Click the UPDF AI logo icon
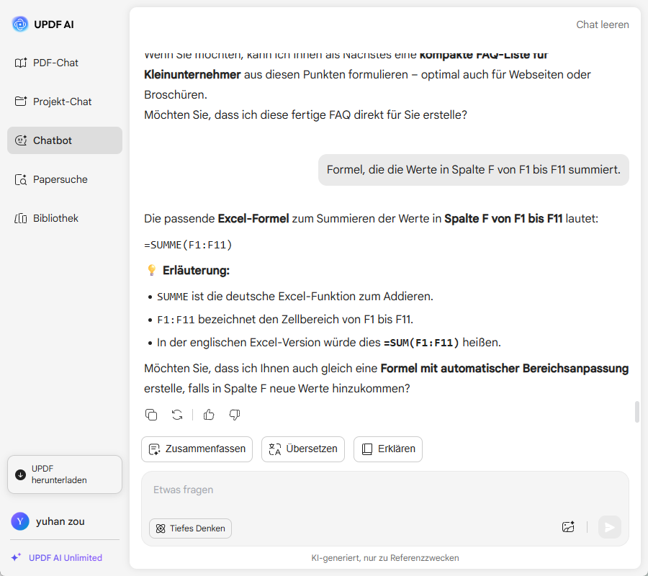648x576 pixels. 20,24
